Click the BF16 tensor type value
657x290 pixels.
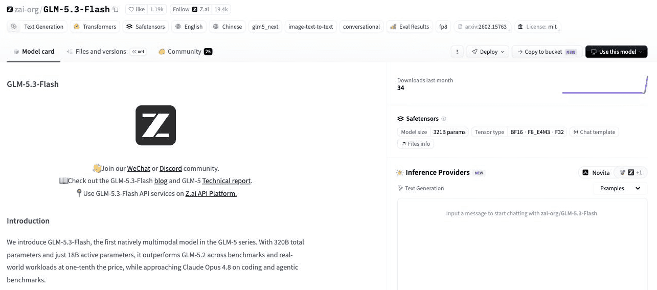[516, 132]
